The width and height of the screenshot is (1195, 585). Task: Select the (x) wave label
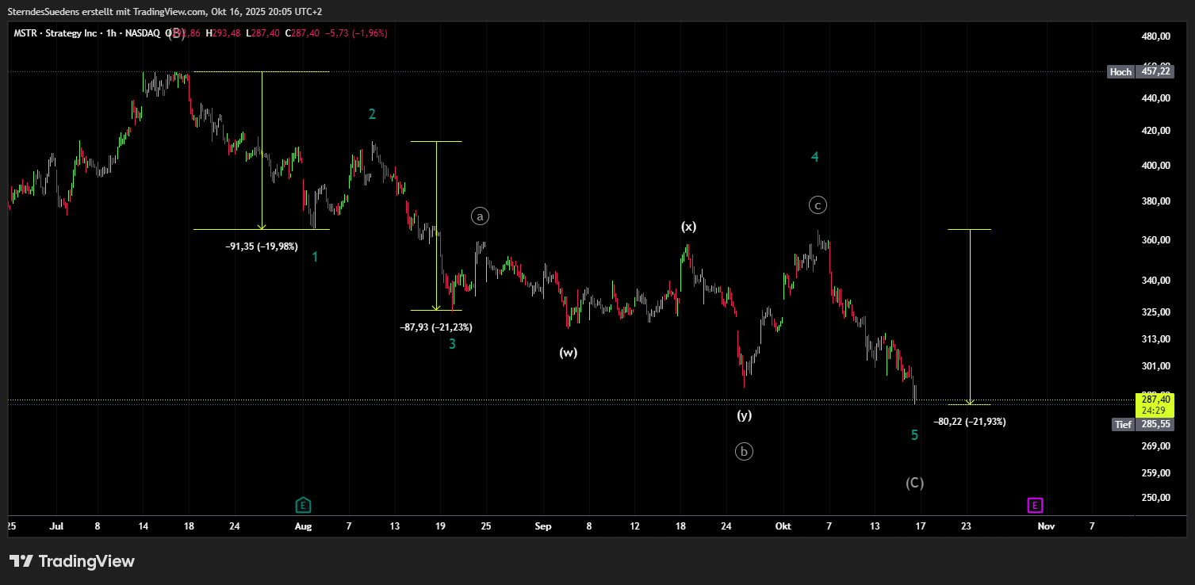click(x=688, y=227)
